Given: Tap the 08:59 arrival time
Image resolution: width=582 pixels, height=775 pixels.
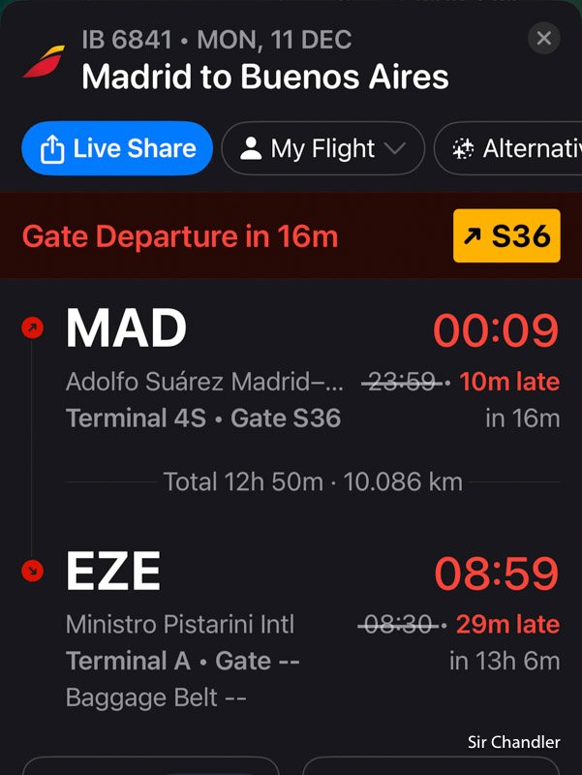Looking at the screenshot, I should coord(496,573).
